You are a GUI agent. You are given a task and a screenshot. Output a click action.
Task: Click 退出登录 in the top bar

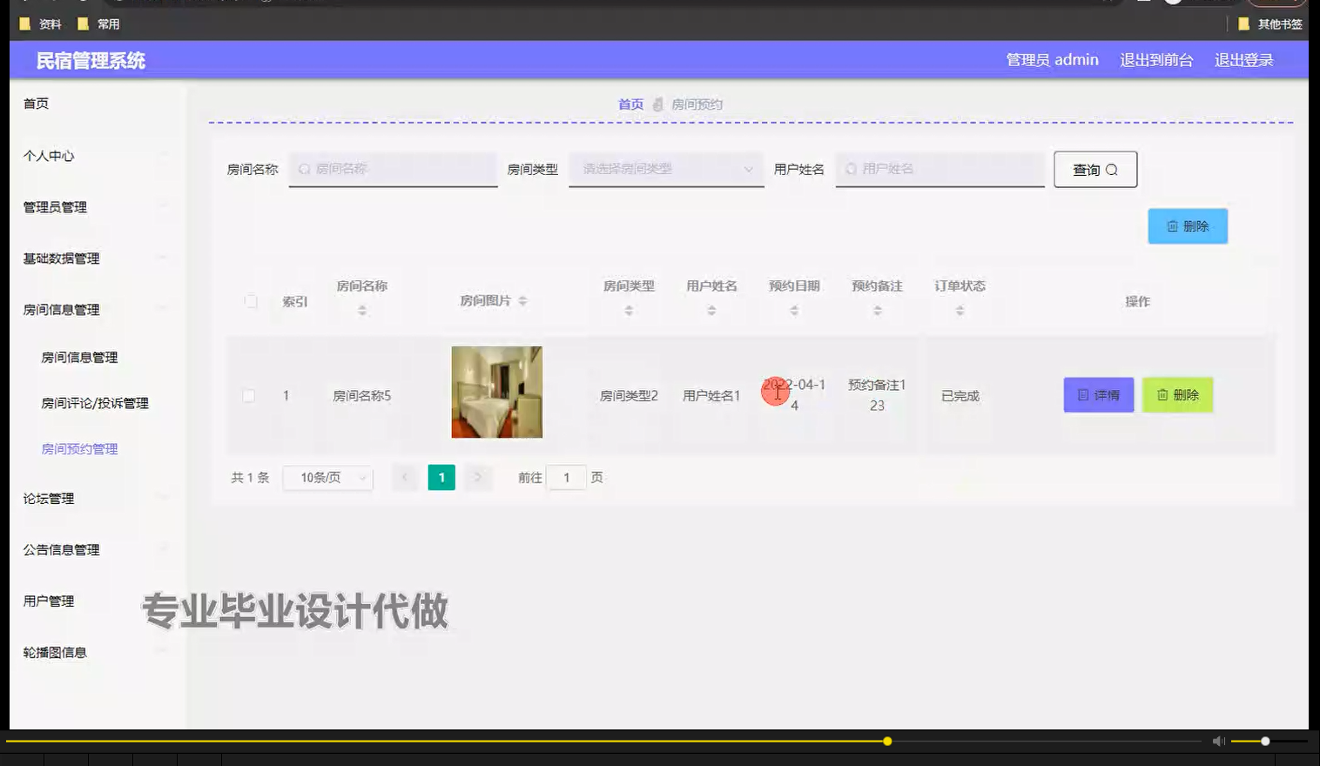pyautogui.click(x=1243, y=59)
